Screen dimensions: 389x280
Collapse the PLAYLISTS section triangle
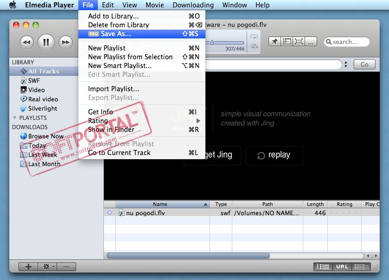click(15, 118)
